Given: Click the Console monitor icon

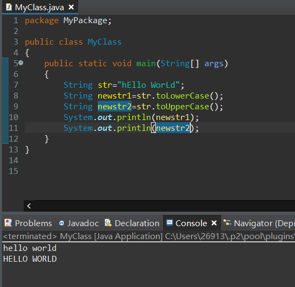Looking at the screenshot, I should click(x=169, y=223).
